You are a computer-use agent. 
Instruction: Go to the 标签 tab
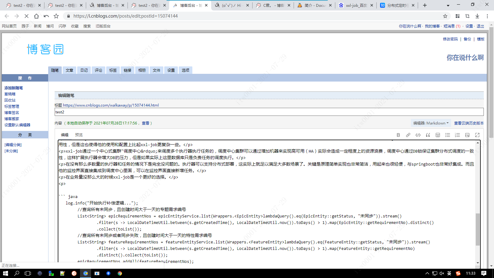click(113, 70)
